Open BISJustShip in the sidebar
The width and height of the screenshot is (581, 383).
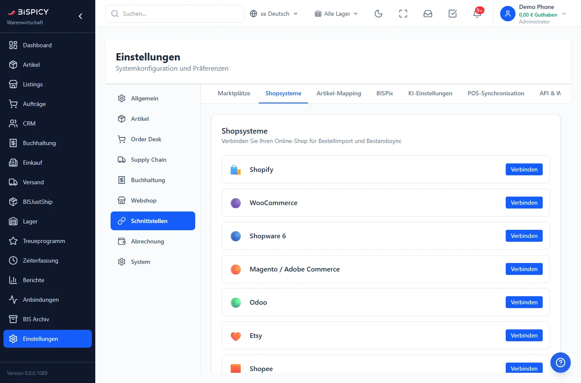click(x=48, y=202)
